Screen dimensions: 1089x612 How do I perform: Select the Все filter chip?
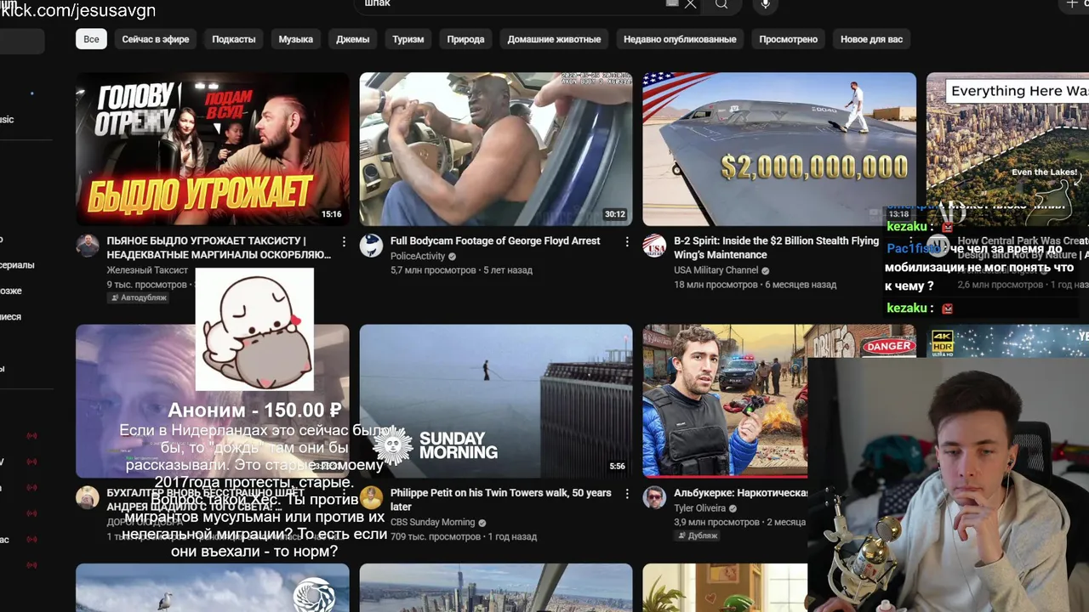click(91, 39)
